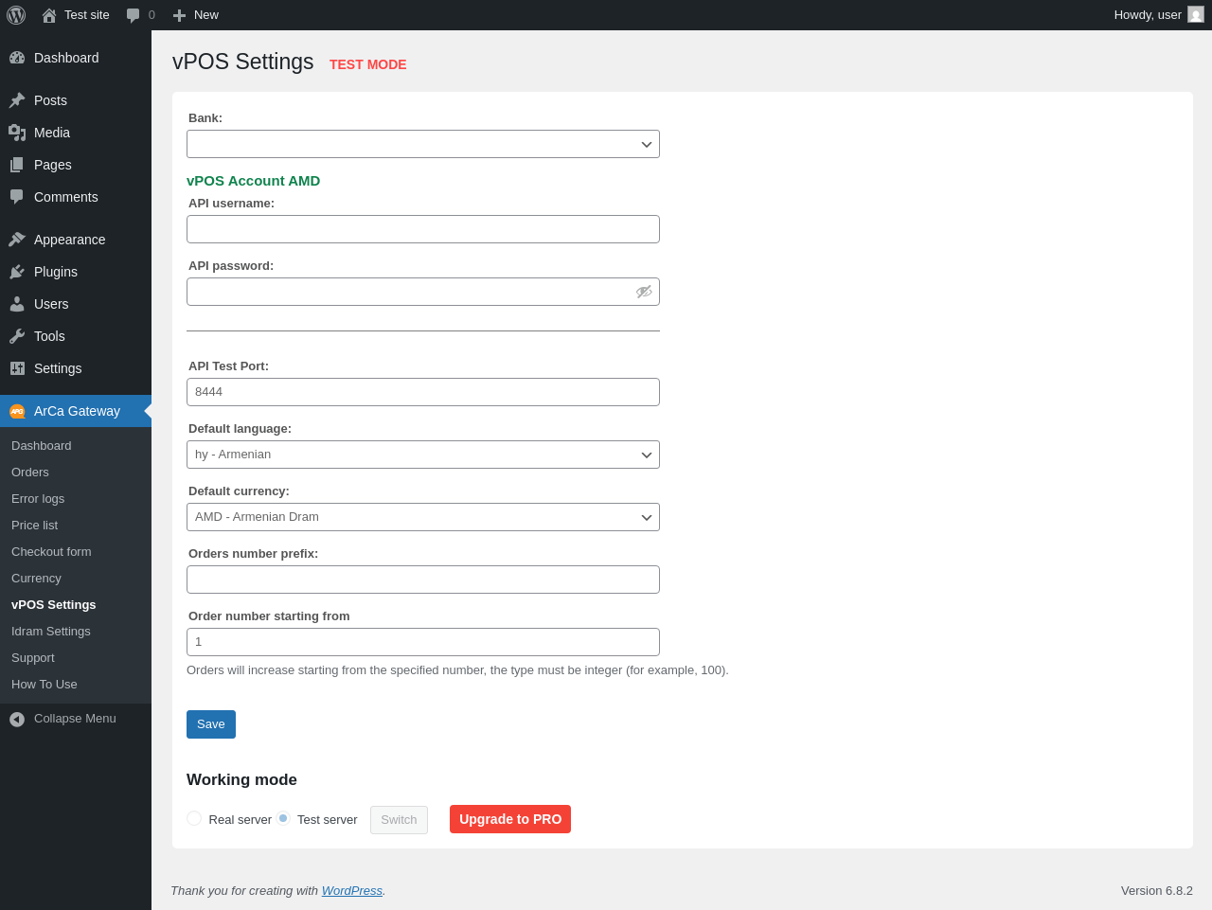Click the Save button

[211, 724]
